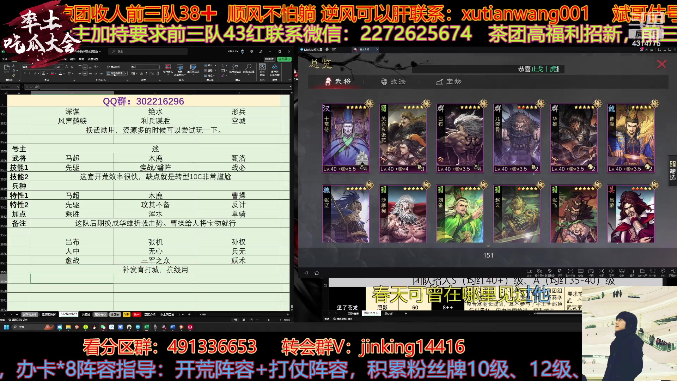The image size is (677, 381).
Task: Add a new sheet with plus button
Action: [x=189, y=314]
